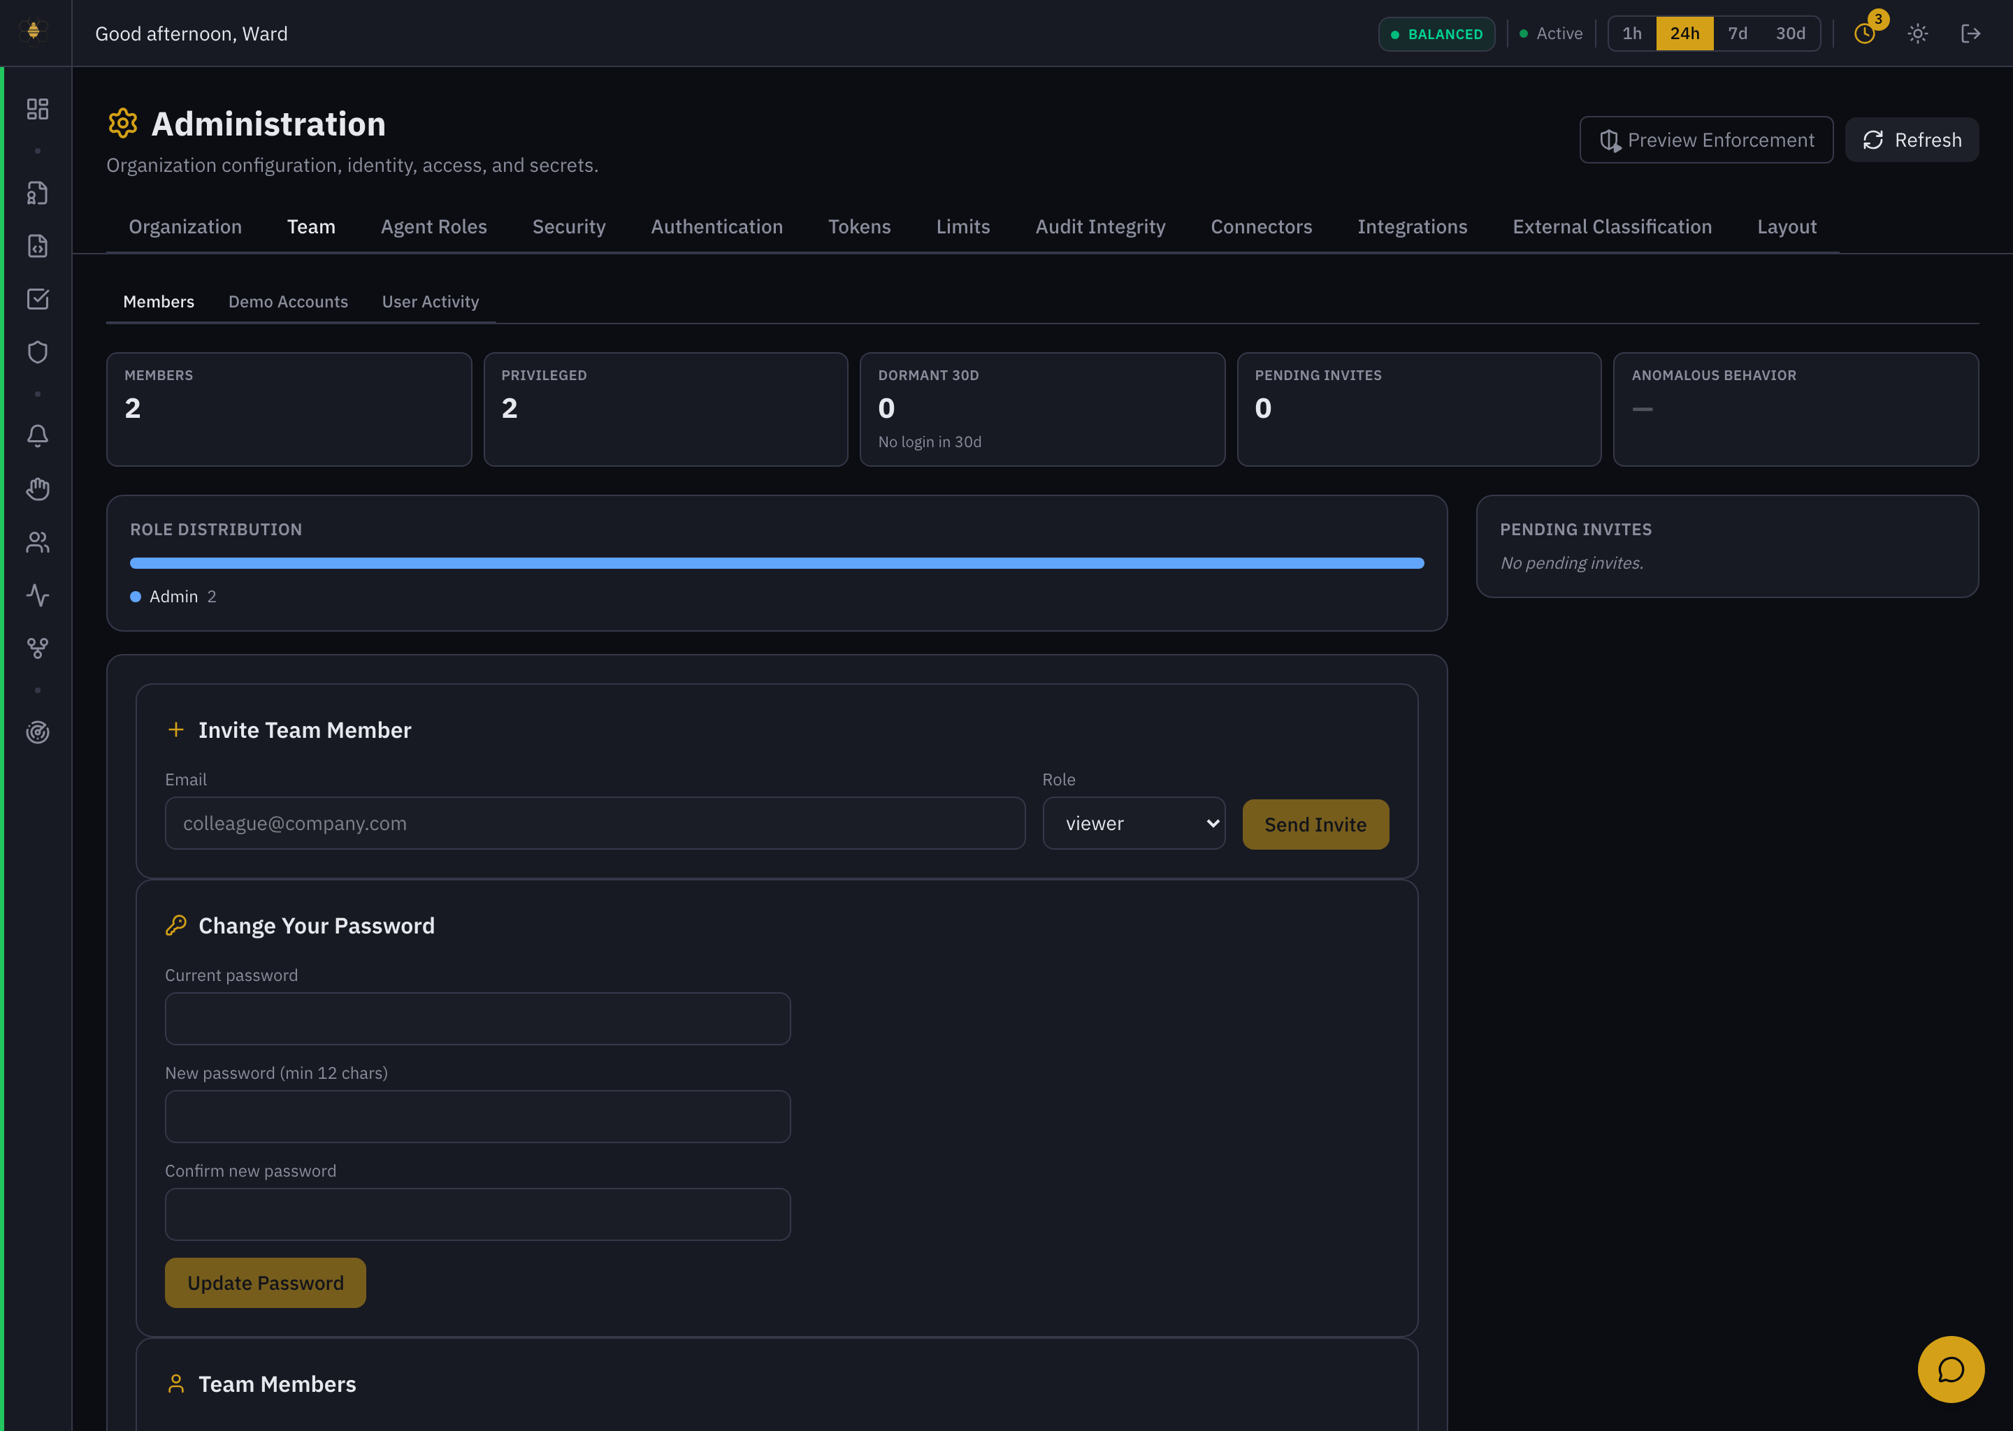Image resolution: width=2013 pixels, height=1431 pixels.
Task: Select the Tokens tab
Action: pos(859,226)
